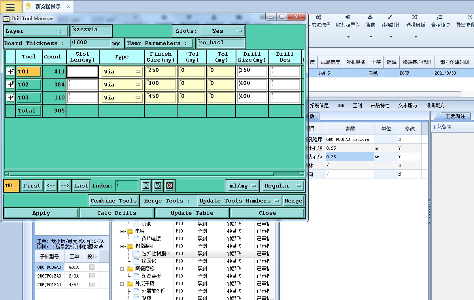The image size is (474, 300).
Task: Switch to the 设备配方 tab
Action: point(435,106)
